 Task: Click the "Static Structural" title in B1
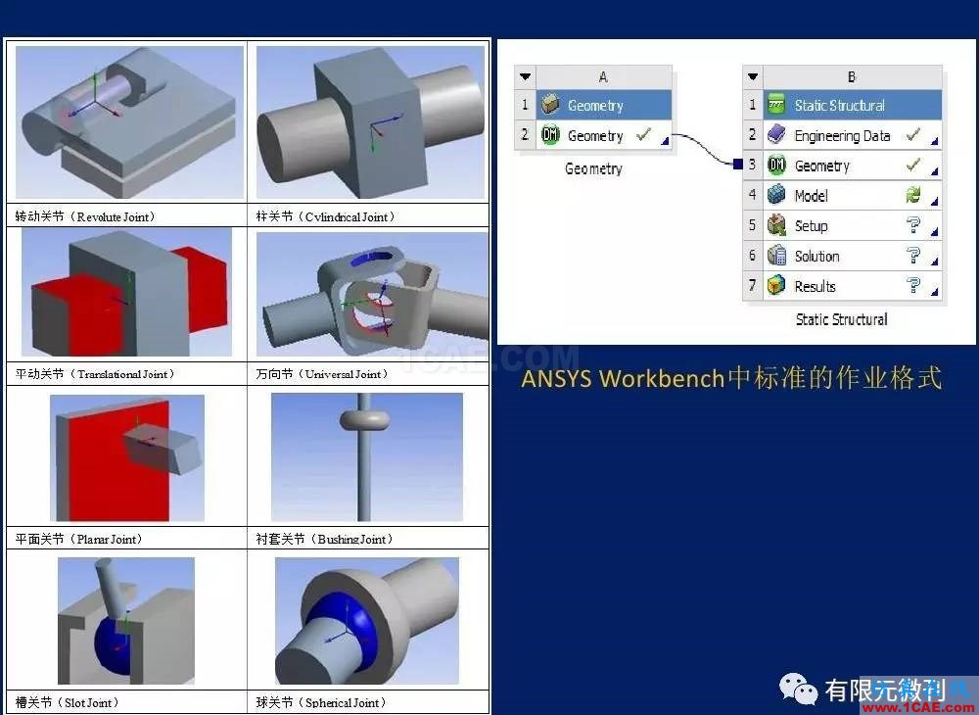pos(840,106)
